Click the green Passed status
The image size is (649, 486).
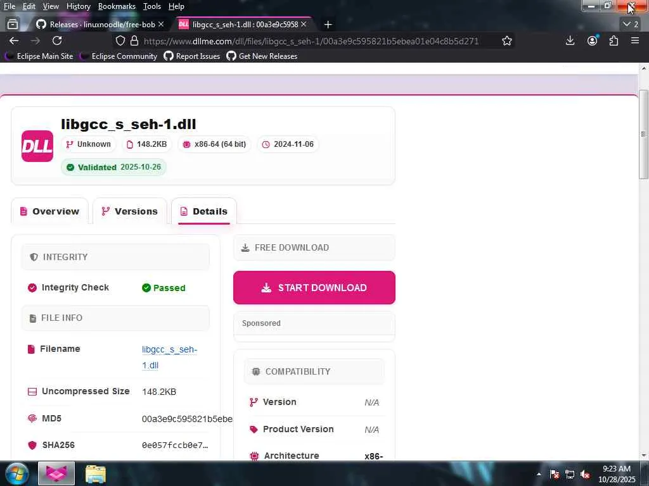(x=164, y=288)
